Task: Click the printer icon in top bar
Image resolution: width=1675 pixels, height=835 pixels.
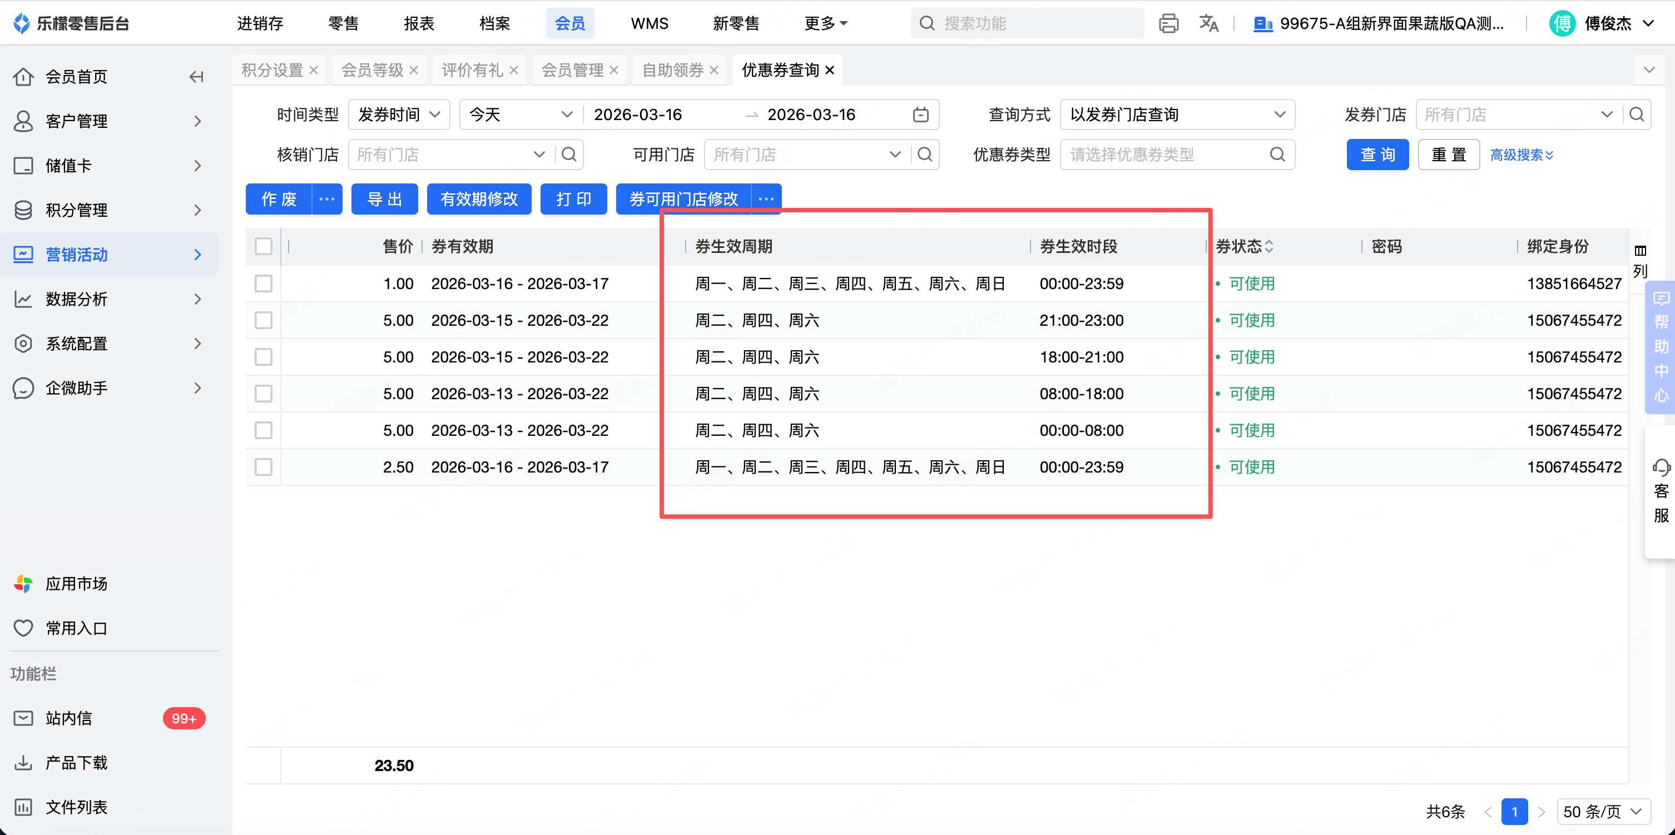Action: 1168,24
